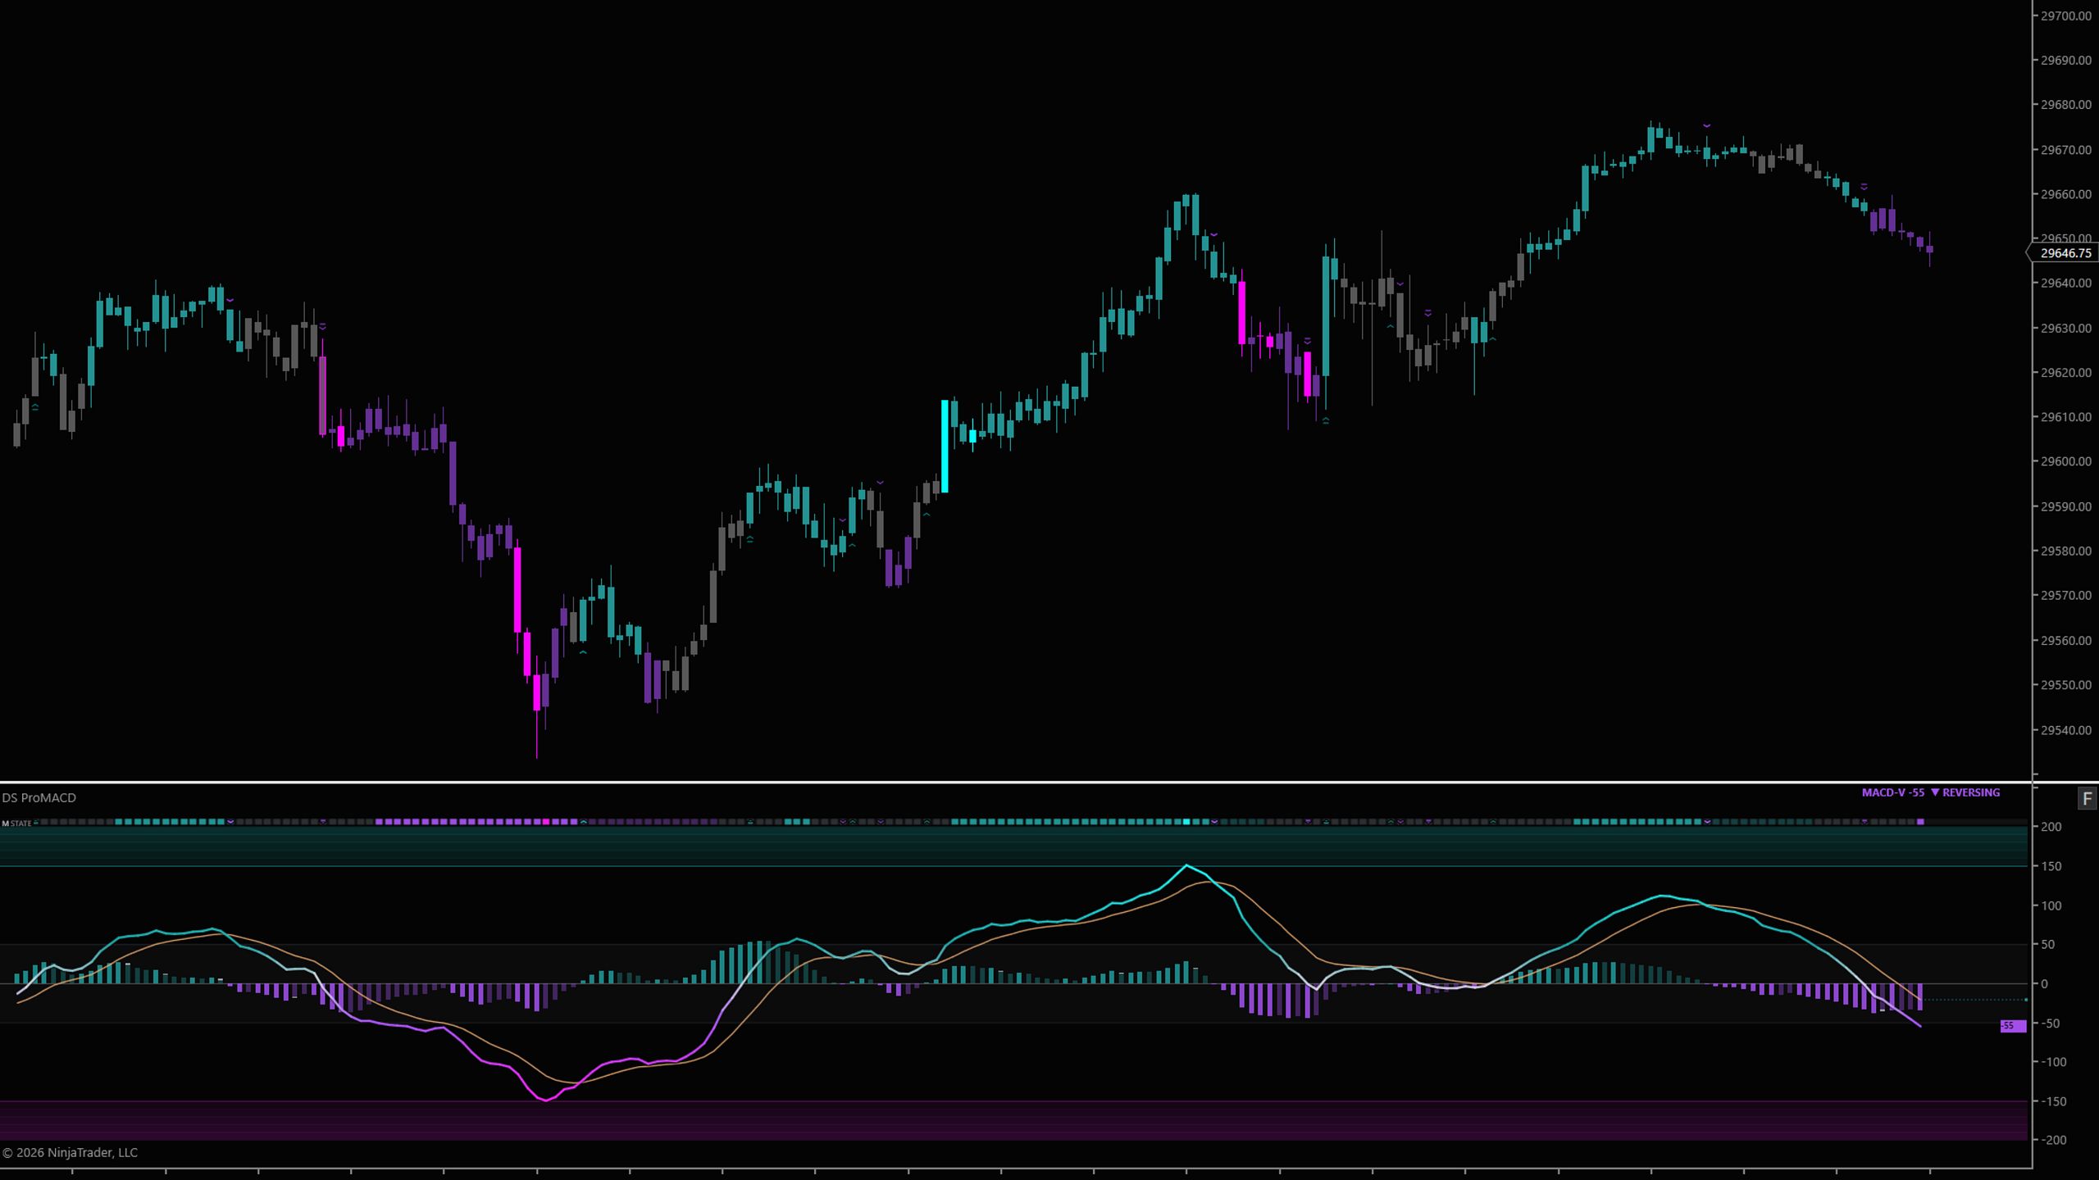Click the down triangle beside REVERSING
This screenshot has height=1180, width=2099.
pos(1935,792)
